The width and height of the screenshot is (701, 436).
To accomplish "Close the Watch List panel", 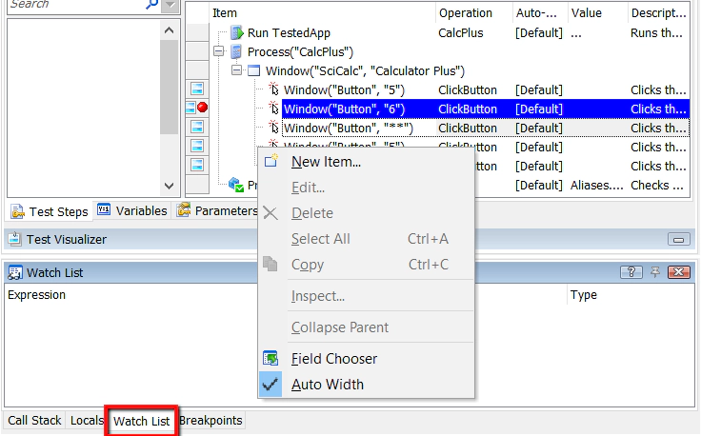I will click(x=679, y=272).
